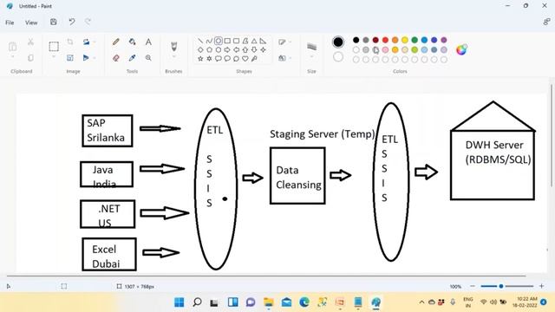Viewport: 555px width, 312px height.
Task: Expand the Paste options dropdown
Action: (12, 57)
